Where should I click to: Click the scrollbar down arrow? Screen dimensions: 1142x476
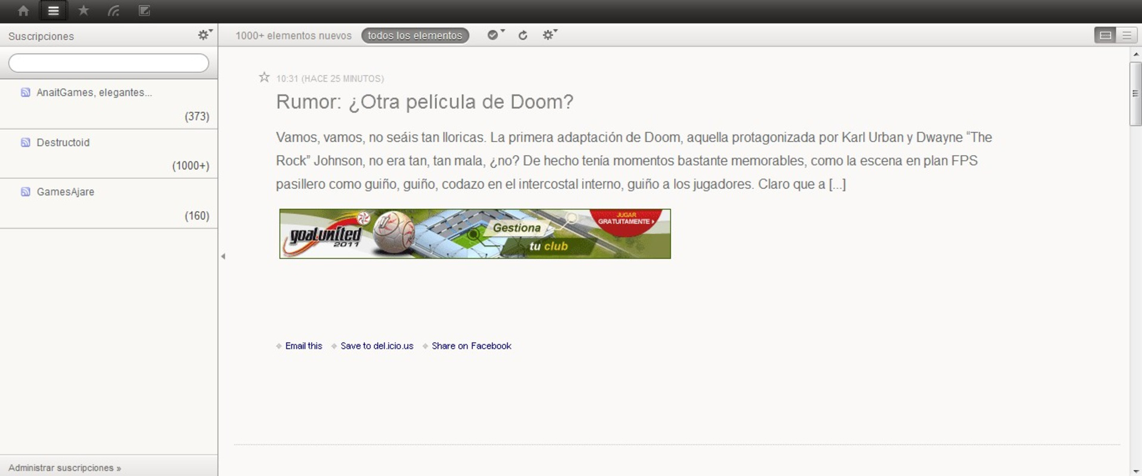[x=1135, y=471]
